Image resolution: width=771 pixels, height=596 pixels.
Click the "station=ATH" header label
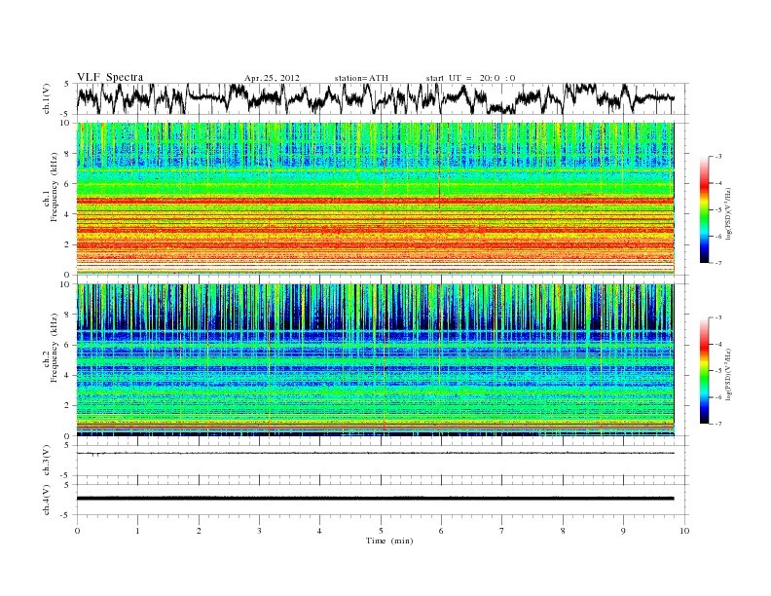[x=361, y=78]
